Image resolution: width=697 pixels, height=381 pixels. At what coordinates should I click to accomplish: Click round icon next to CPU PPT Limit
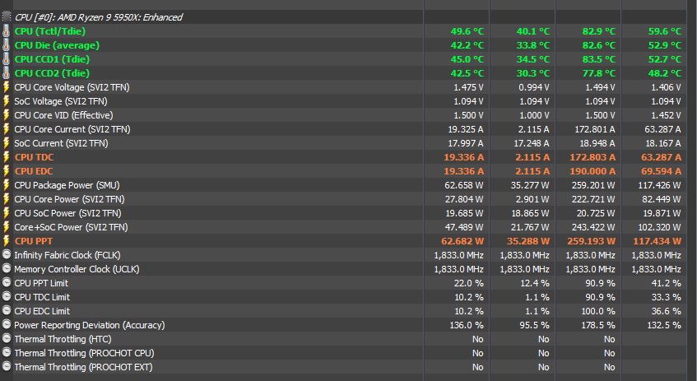7,283
